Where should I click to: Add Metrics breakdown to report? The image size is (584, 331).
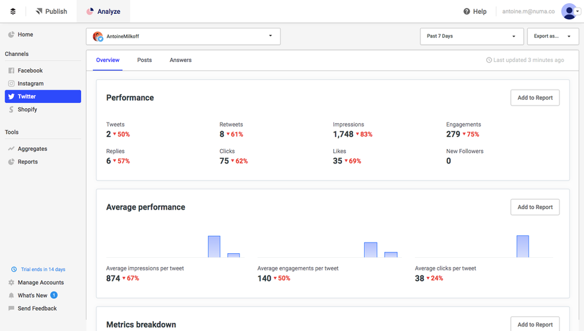click(x=535, y=324)
